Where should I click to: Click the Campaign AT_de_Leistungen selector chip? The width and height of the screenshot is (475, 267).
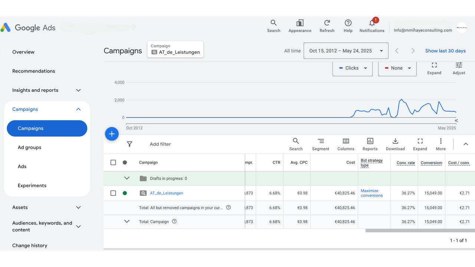[176, 49]
